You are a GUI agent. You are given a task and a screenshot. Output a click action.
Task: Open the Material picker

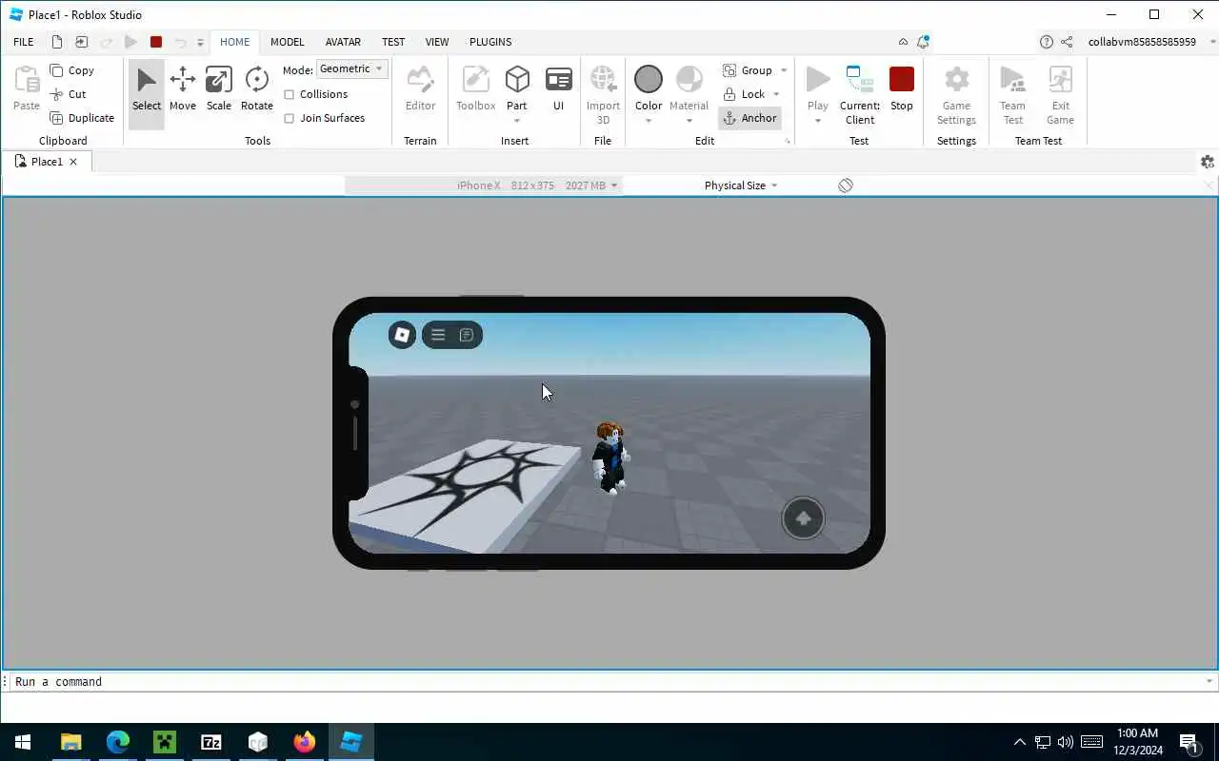pyautogui.click(x=689, y=88)
